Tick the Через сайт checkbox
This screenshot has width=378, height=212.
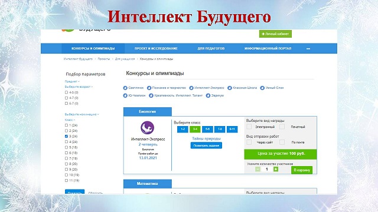click(249, 143)
